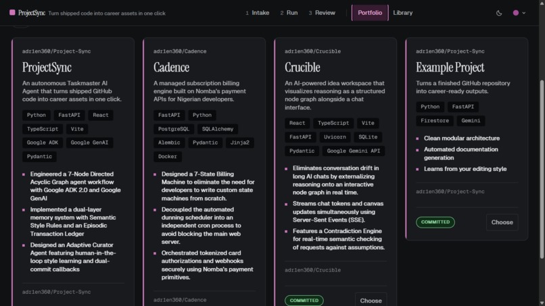The image size is (545, 306).
Task: Click adr1en360/Crucible footer repo link
Action: tap(313, 270)
